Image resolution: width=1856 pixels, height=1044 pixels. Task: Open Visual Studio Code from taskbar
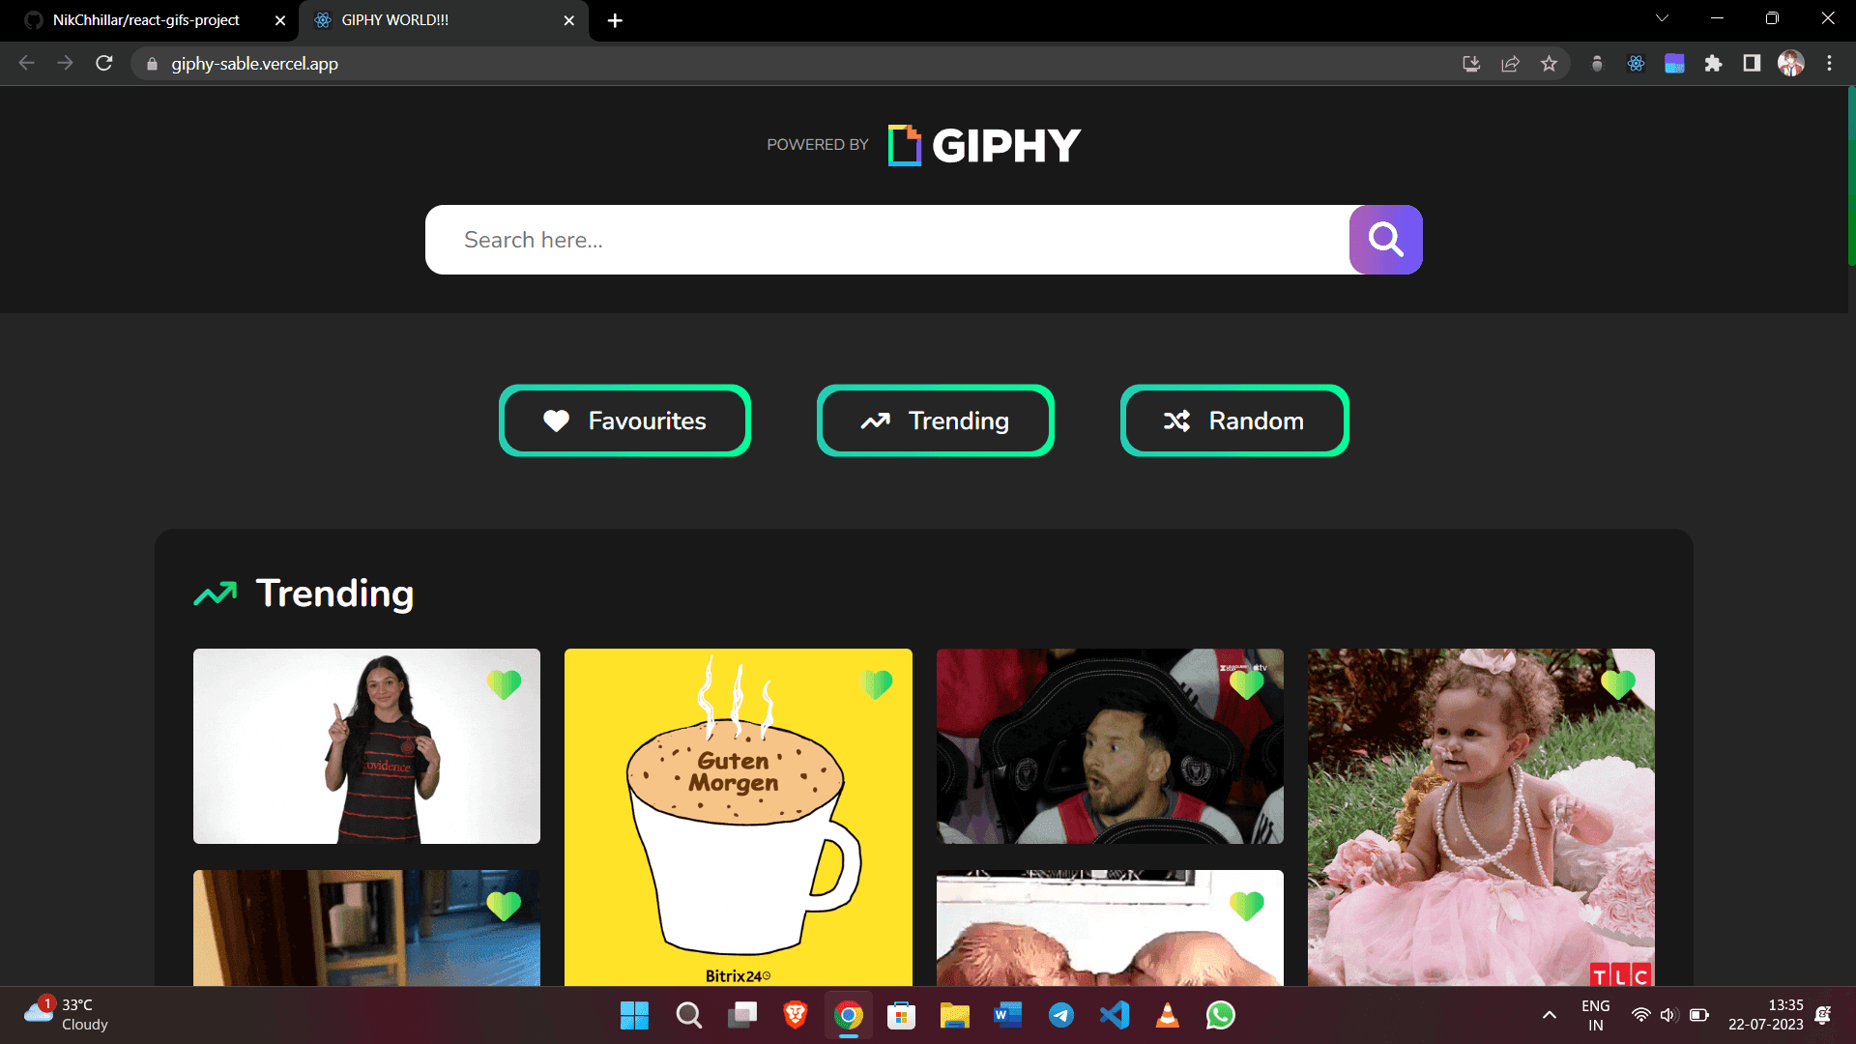pyautogui.click(x=1115, y=1015)
